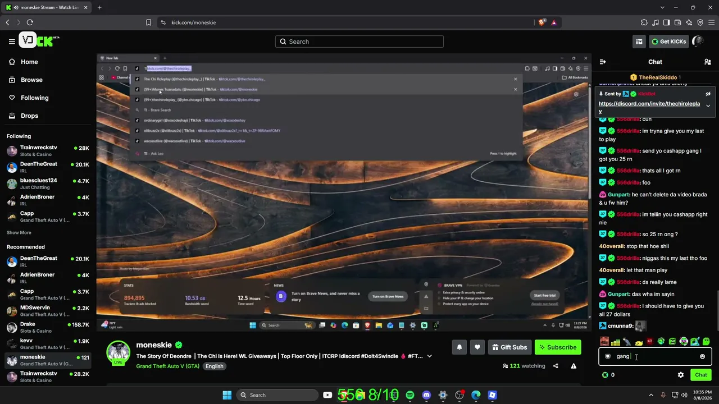The width and height of the screenshot is (719, 404).
Task: Click the 121 watching viewer count
Action: point(524,366)
